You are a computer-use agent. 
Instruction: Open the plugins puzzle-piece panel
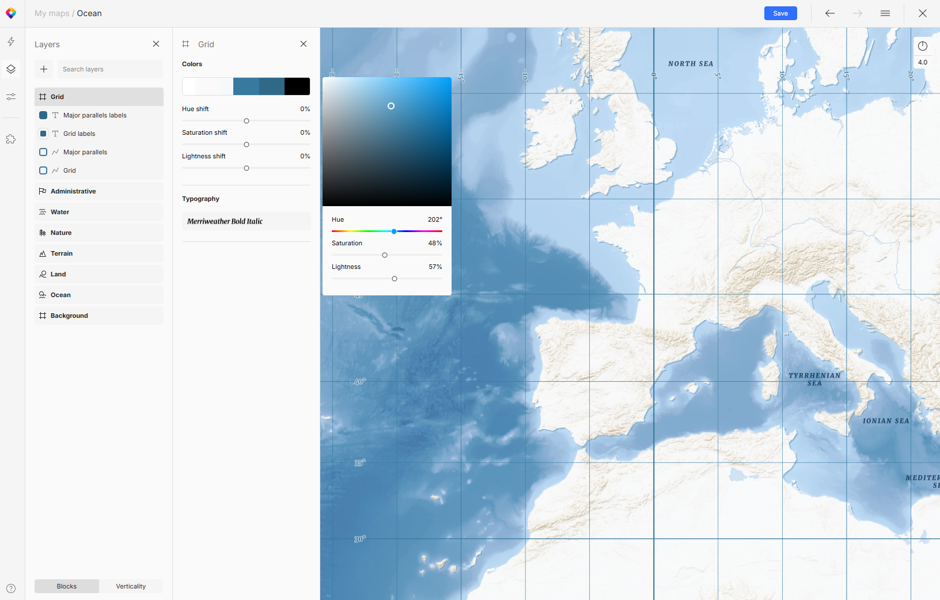(11, 138)
